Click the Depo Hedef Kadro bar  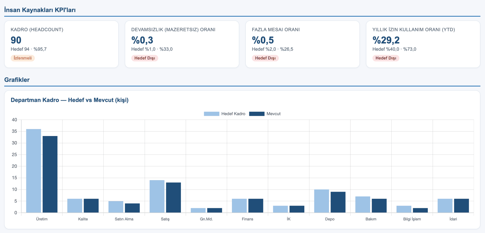click(x=322, y=201)
